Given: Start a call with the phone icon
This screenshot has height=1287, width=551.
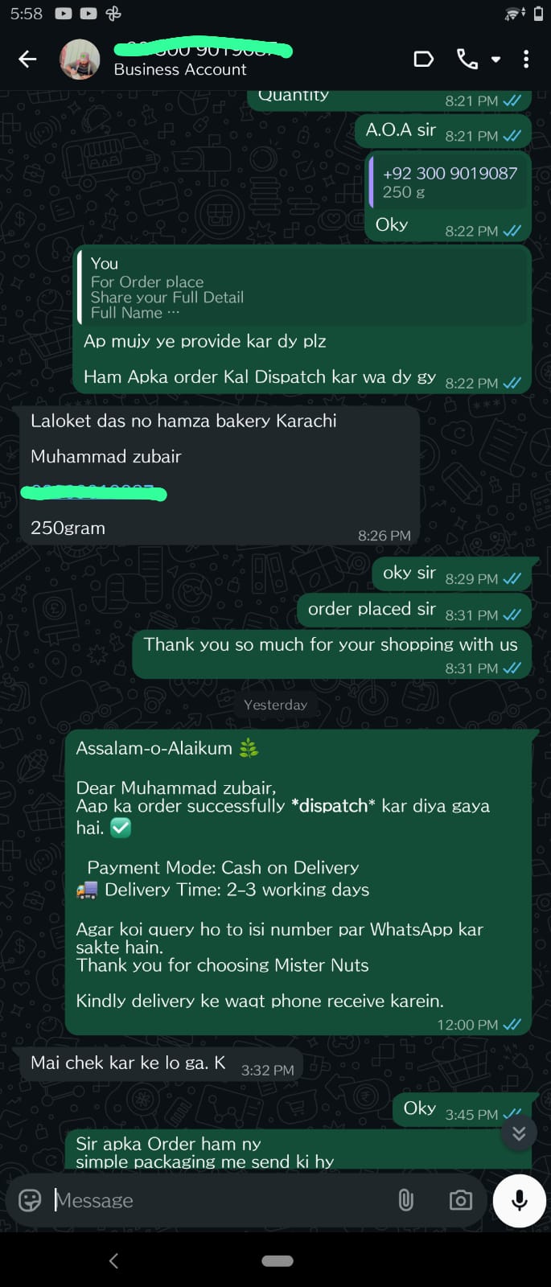Looking at the screenshot, I should coord(467,59).
